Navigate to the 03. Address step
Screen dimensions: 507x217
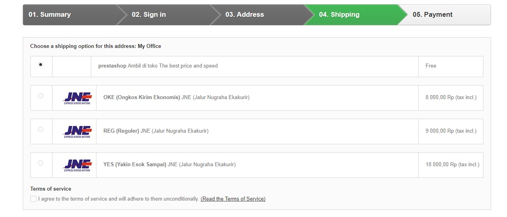tap(244, 15)
